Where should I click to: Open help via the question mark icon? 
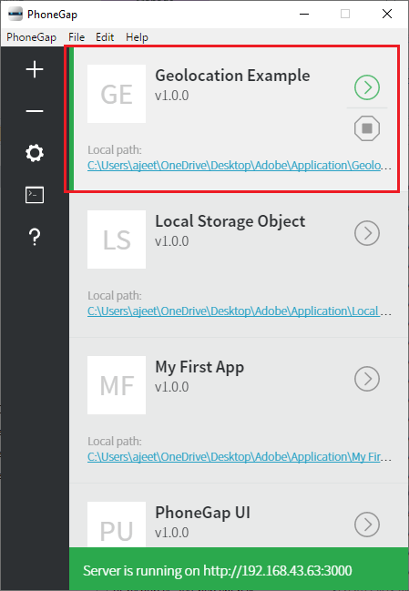[x=35, y=237]
